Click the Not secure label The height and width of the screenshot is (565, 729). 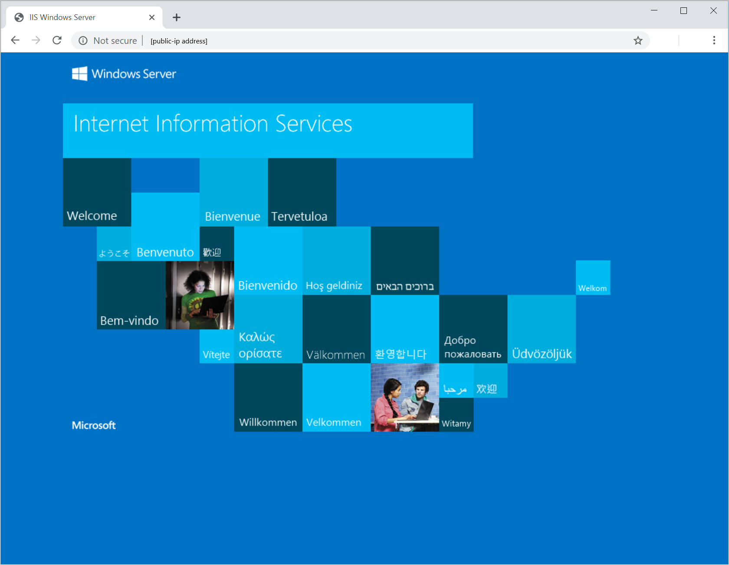pyautogui.click(x=115, y=40)
